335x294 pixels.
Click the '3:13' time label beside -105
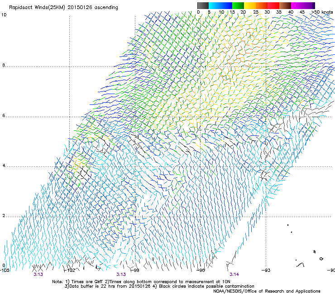[38, 275]
